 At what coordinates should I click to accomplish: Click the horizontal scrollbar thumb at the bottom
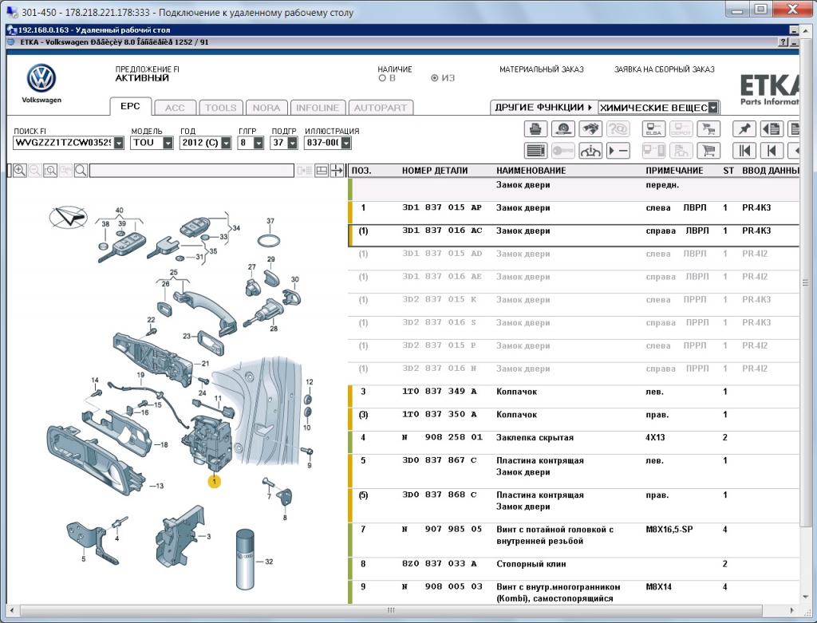pyautogui.click(x=391, y=610)
